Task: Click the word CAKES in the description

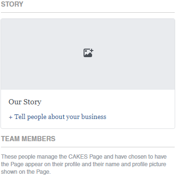Action: coord(78,157)
